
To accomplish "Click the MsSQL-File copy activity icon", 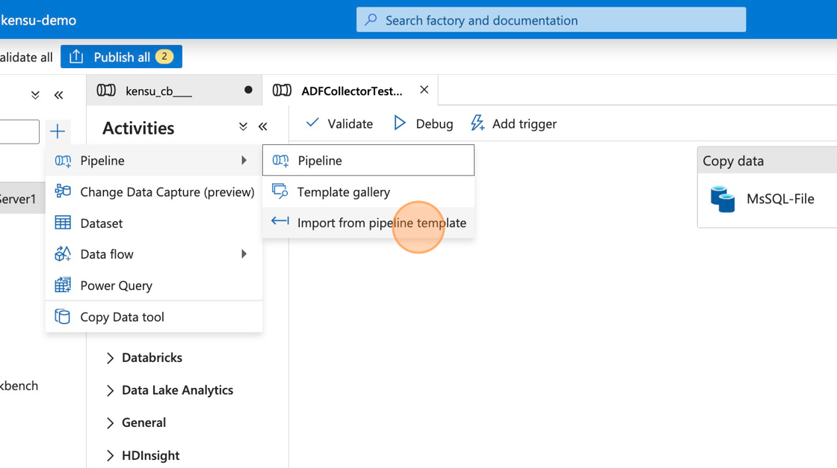I will [x=723, y=200].
